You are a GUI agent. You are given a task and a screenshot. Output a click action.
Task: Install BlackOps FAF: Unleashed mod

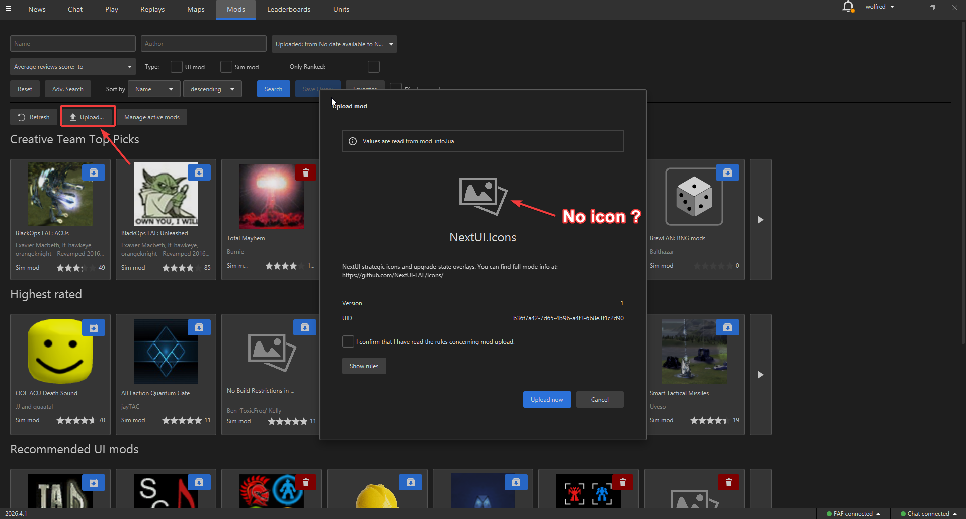click(x=199, y=172)
